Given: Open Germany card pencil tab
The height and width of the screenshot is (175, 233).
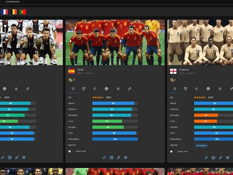Looking at the screenshot, I should pos(28,89).
